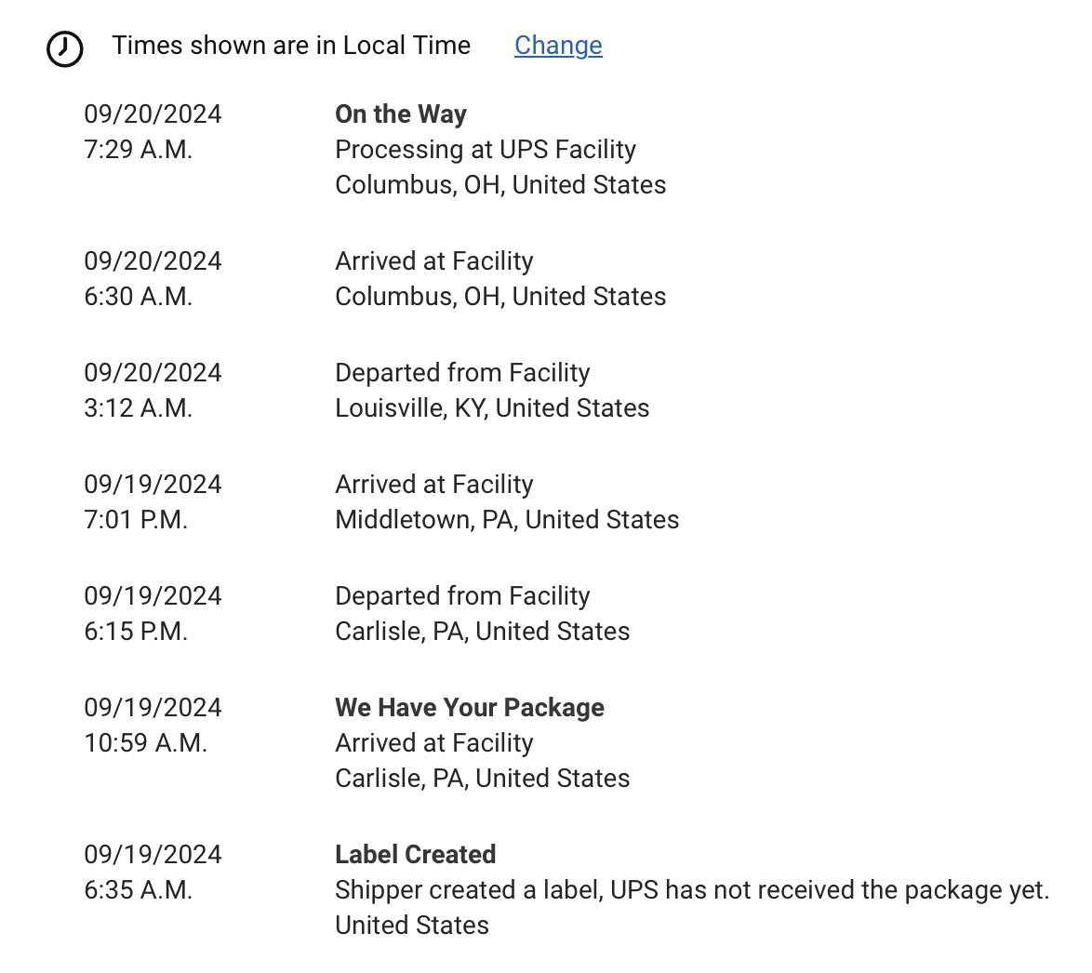Click 'Departed from Facility' Louisville entry
Viewport: 1092px width, 973px height.
pyautogui.click(x=462, y=373)
